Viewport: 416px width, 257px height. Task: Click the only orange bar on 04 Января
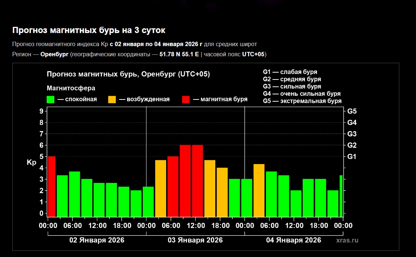(x=259, y=190)
